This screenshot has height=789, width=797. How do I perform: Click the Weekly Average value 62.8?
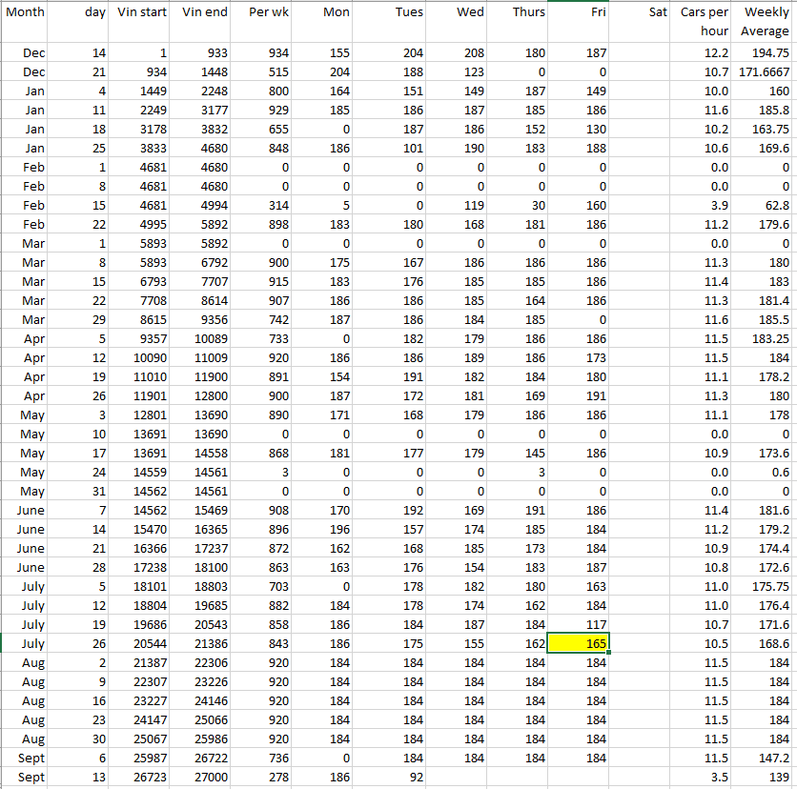[766, 205]
